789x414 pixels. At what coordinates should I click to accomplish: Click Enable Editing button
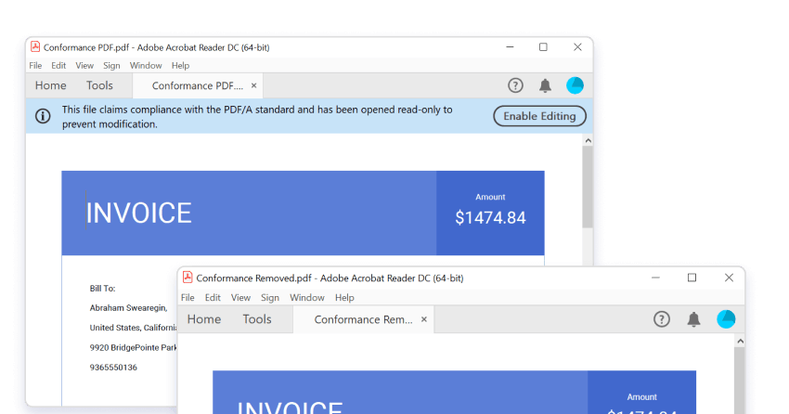pyautogui.click(x=539, y=116)
